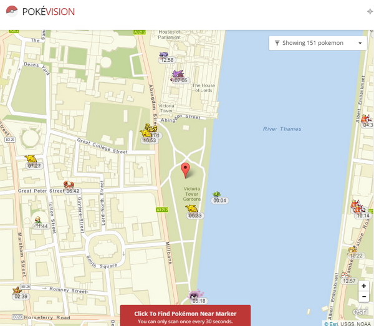Zoom in the map with plus button
374x326 pixels.
tap(363, 286)
